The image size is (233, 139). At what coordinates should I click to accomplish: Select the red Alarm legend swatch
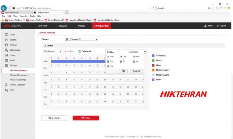pos(153,65)
